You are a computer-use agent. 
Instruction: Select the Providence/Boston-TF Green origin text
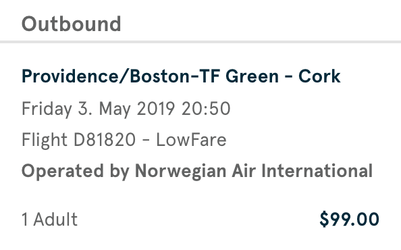pos(150,76)
